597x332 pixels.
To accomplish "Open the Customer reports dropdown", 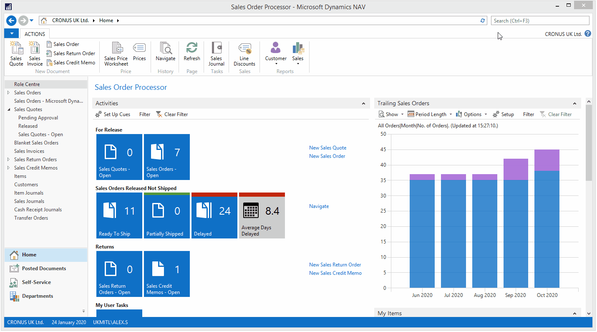I will tap(276, 54).
